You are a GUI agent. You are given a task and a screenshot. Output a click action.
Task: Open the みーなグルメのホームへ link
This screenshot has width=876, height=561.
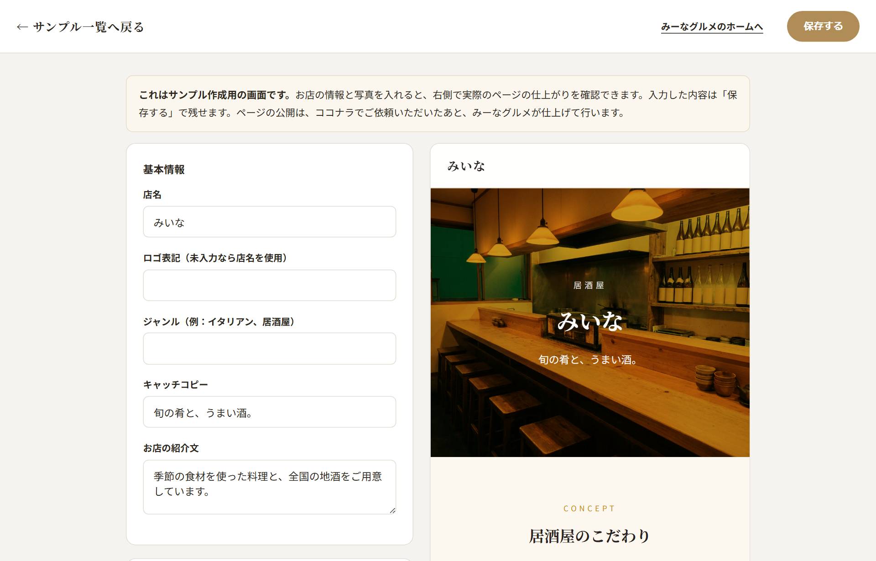pyautogui.click(x=712, y=26)
